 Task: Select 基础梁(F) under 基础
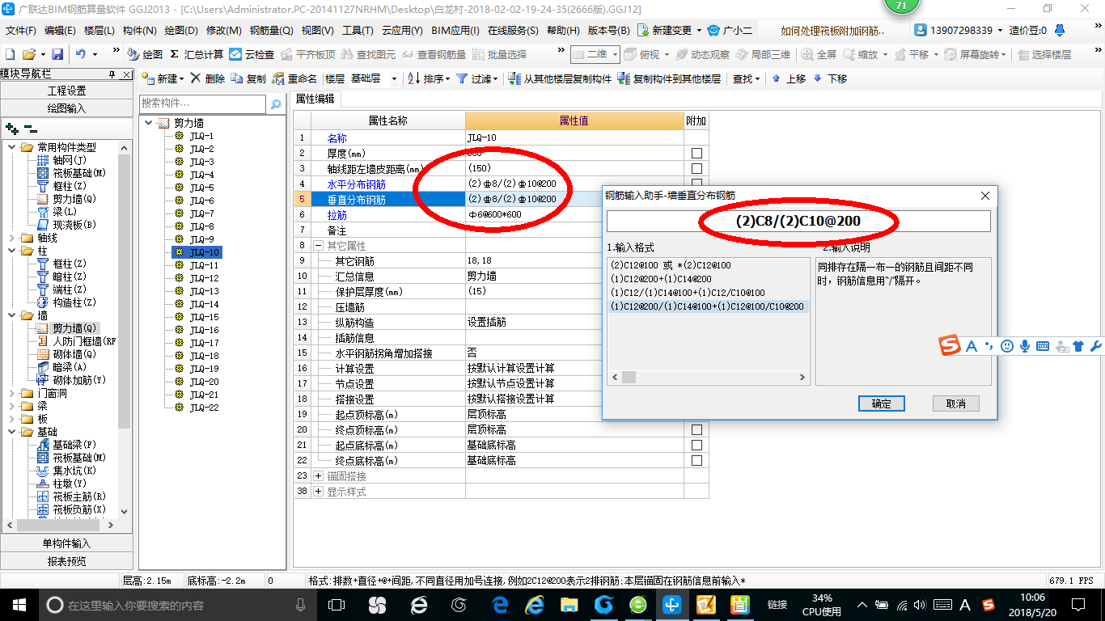point(67,445)
